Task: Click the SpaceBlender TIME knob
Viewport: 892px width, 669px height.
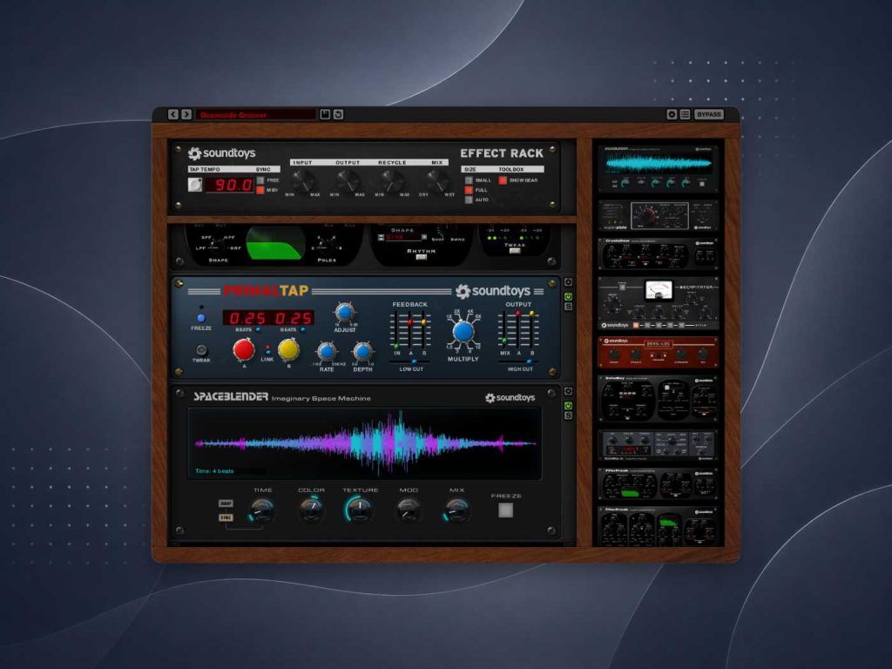Action: pyautogui.click(x=262, y=510)
